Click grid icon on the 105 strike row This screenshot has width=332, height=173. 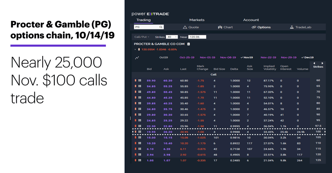pyautogui.click(x=140, y=137)
